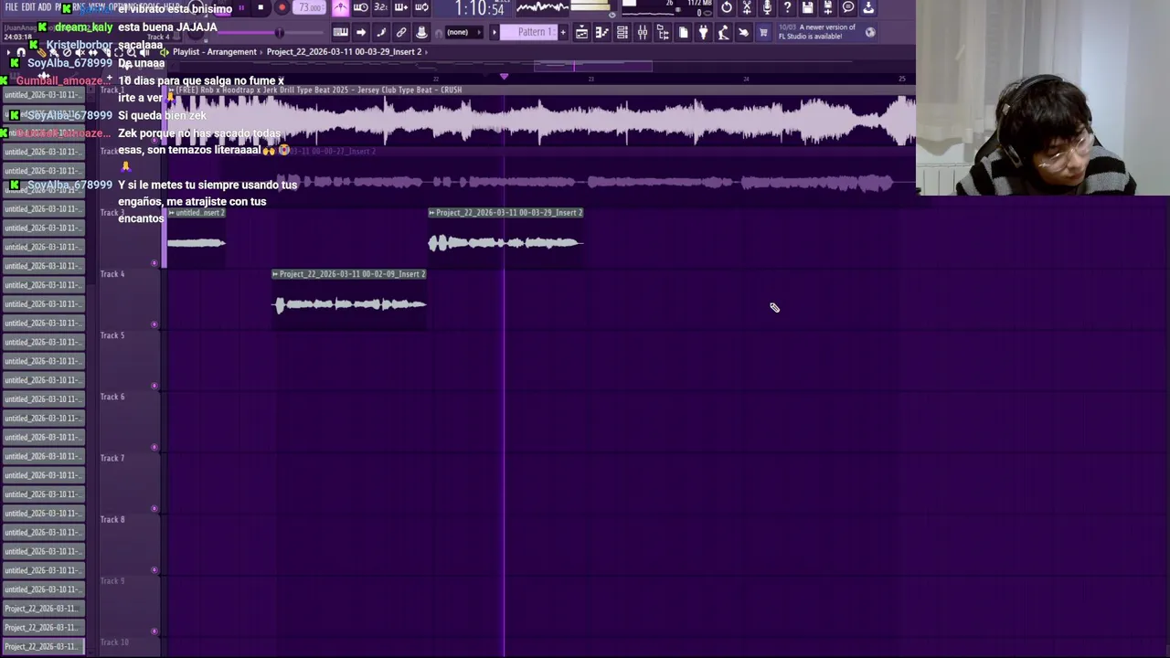
Task: Open the Piano roll view
Action: pos(601,33)
